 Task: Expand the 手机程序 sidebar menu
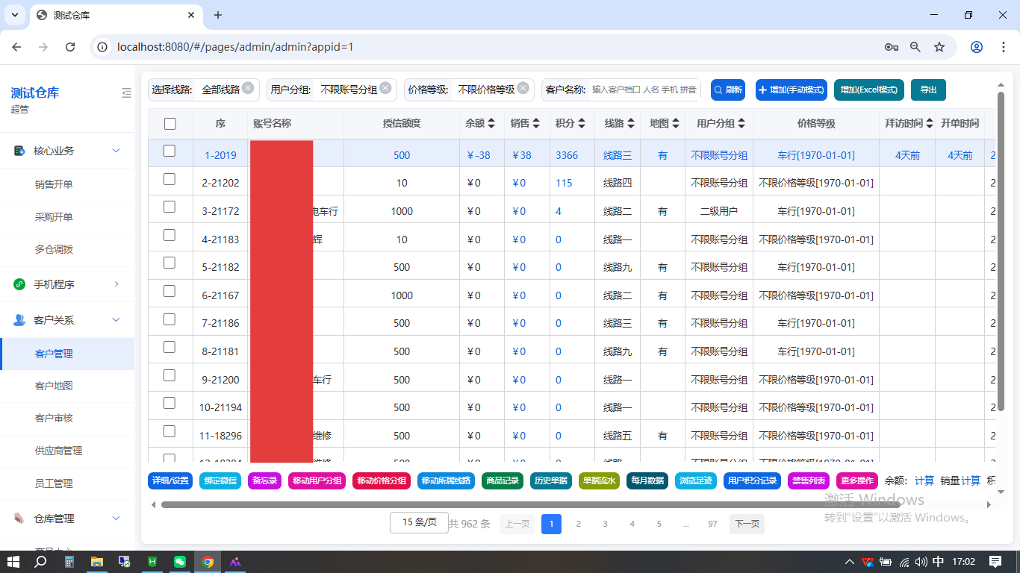click(116, 284)
